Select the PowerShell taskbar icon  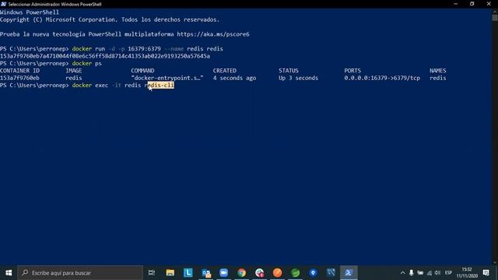pos(349,273)
